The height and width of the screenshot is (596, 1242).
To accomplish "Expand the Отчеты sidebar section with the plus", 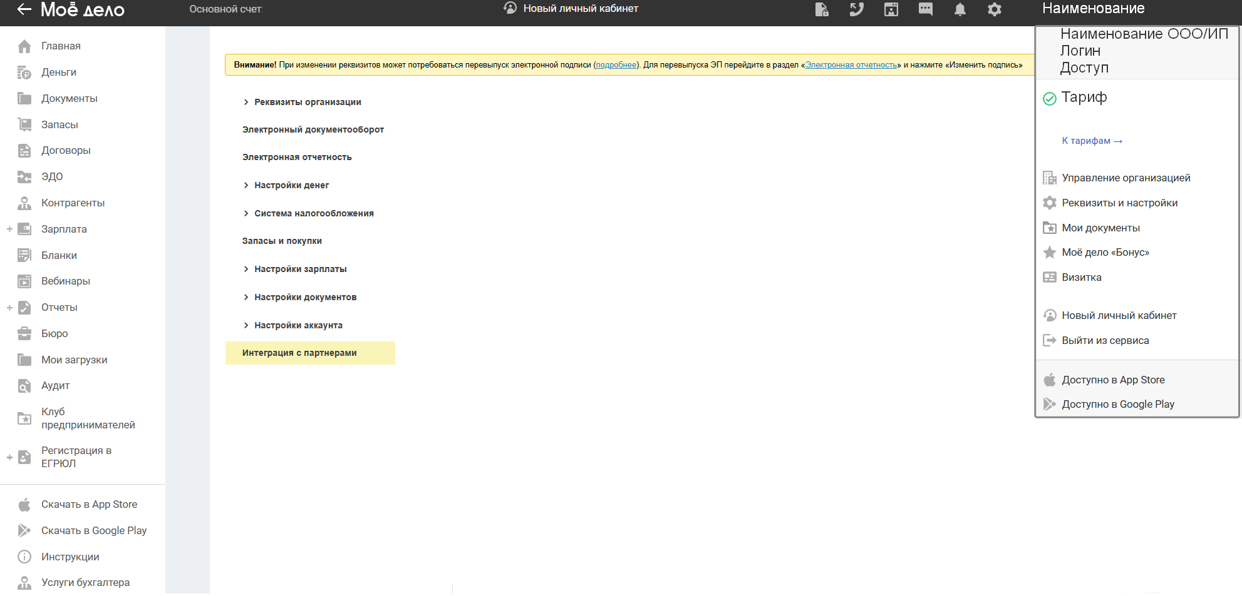I will click(9, 308).
